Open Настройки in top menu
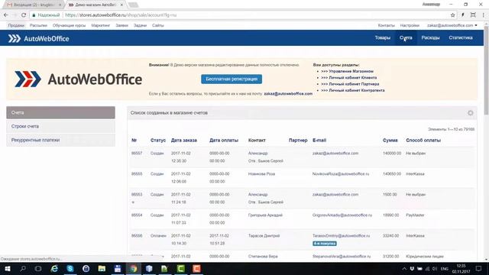 [x=410, y=25]
